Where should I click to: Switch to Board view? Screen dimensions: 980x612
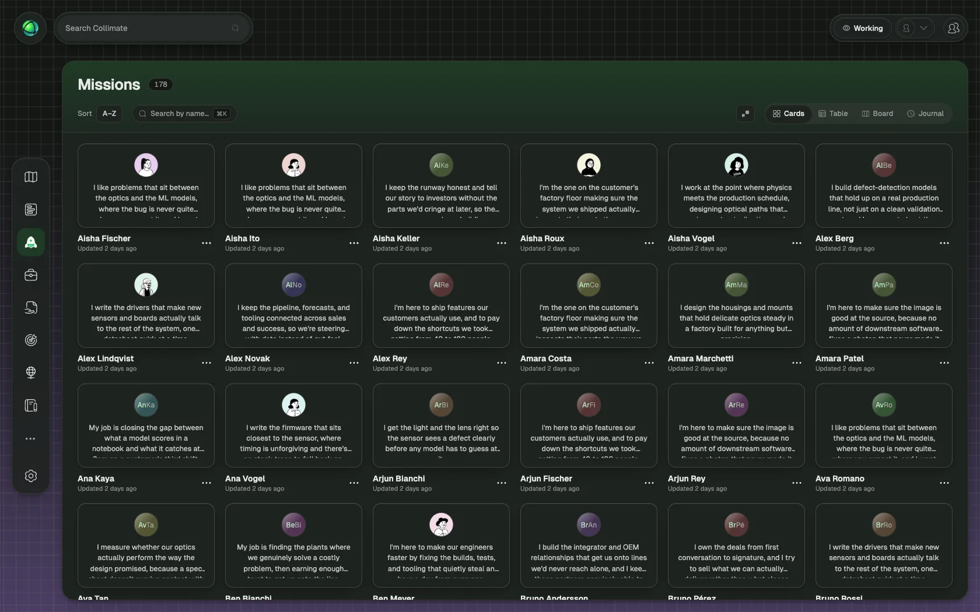point(877,114)
